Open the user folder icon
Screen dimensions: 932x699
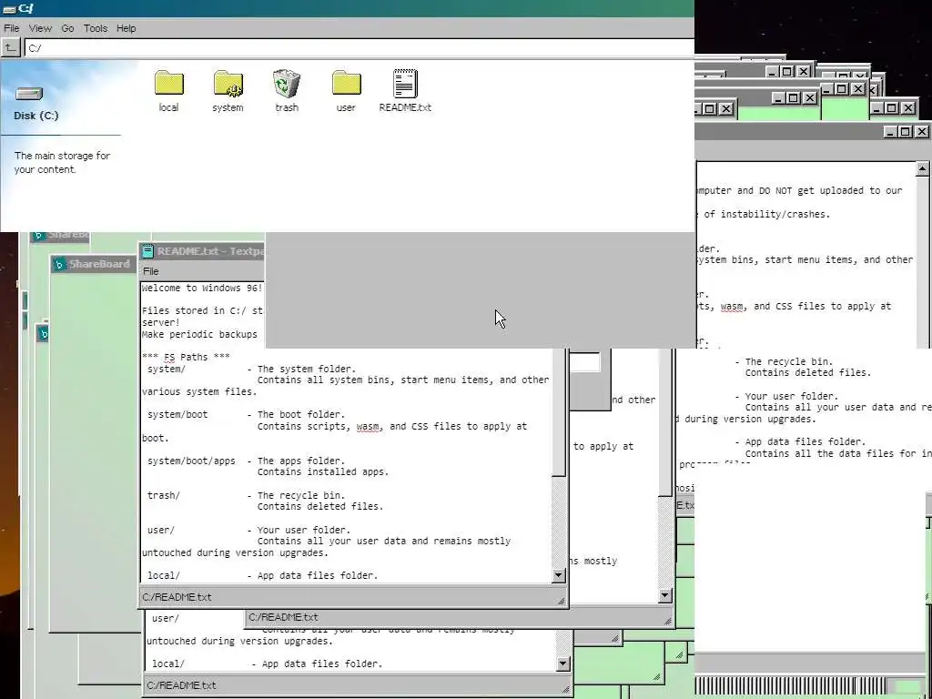pyautogui.click(x=346, y=91)
